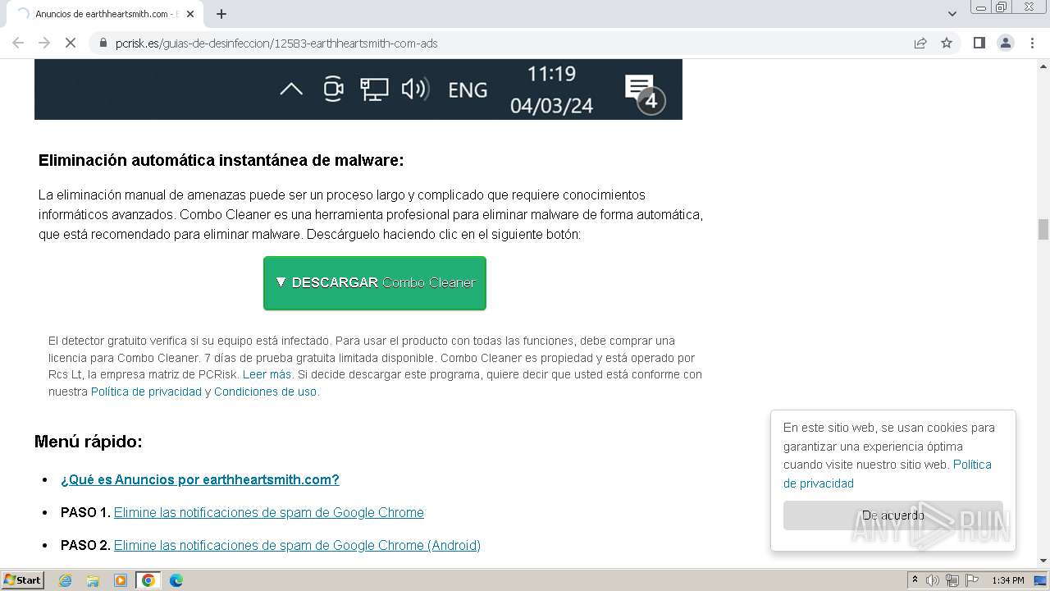
Task: Accept cookies with De acuerdo button
Action: click(x=892, y=515)
